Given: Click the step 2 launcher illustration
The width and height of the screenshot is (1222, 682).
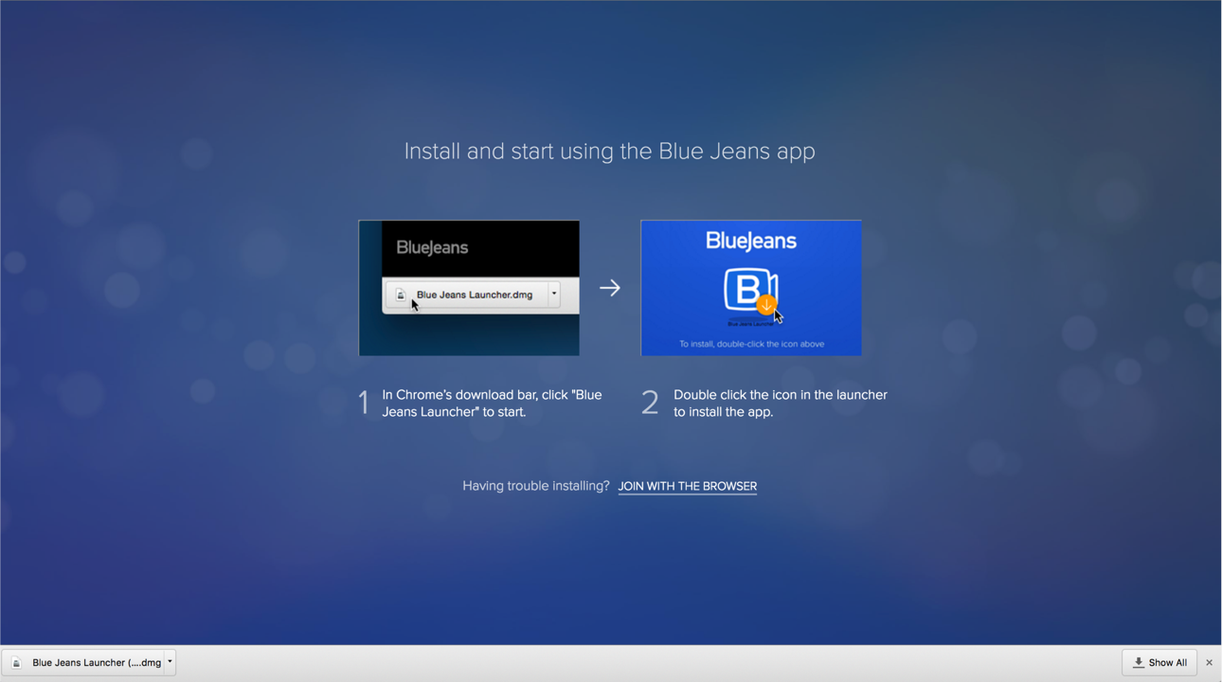Looking at the screenshot, I should pyautogui.click(x=750, y=288).
